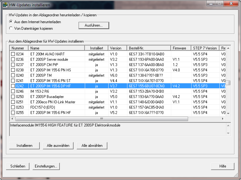Click list scroll-down arrow
The height and width of the screenshot is (180, 241).
coord(228,113)
